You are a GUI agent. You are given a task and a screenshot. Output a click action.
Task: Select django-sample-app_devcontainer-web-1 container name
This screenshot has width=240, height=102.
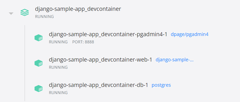(100, 60)
